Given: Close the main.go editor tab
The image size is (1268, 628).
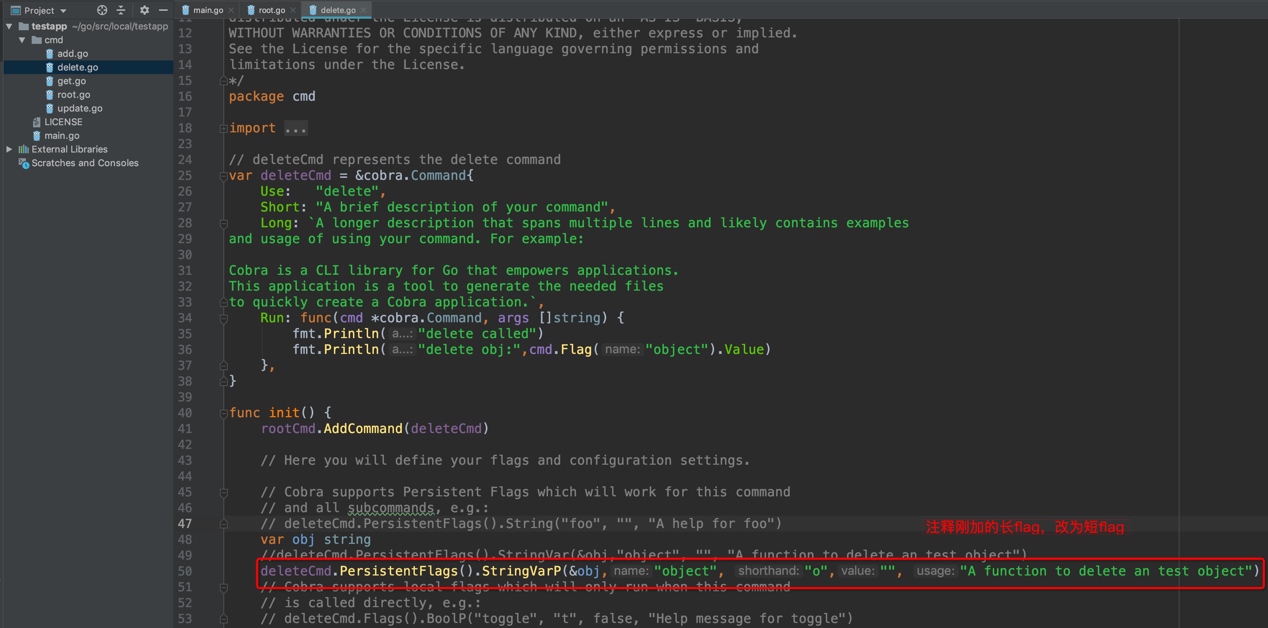Looking at the screenshot, I should (x=231, y=10).
